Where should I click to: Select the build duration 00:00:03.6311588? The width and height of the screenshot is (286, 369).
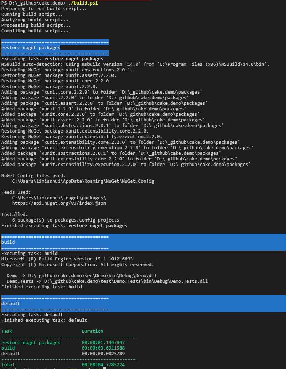tap(103, 348)
